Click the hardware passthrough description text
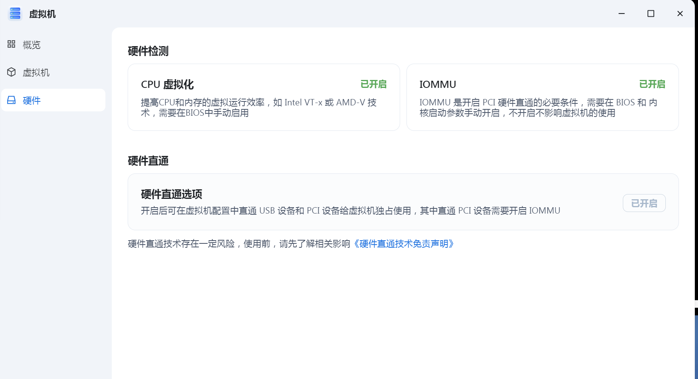 (350, 211)
